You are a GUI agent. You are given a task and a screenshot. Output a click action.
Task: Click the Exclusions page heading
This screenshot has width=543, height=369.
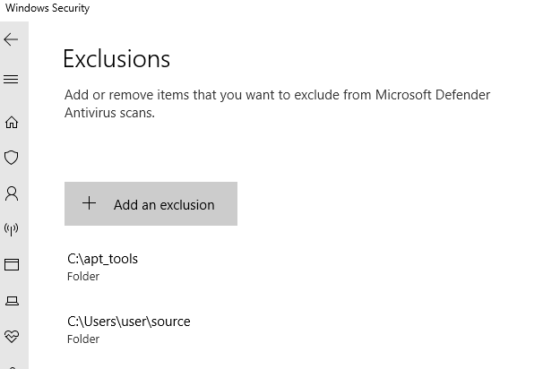[116, 60]
